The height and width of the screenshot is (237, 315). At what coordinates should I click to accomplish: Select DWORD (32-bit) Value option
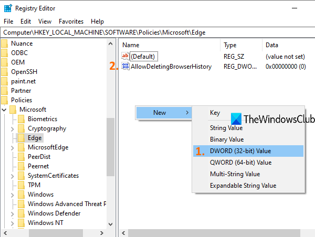click(248, 151)
